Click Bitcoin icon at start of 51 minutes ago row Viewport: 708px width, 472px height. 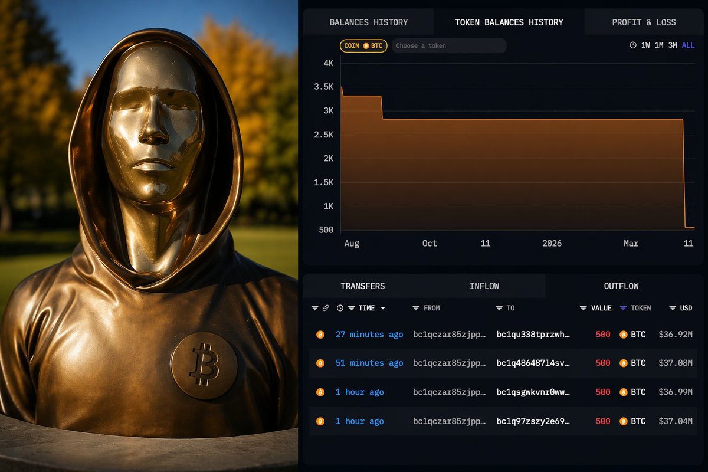tap(320, 363)
